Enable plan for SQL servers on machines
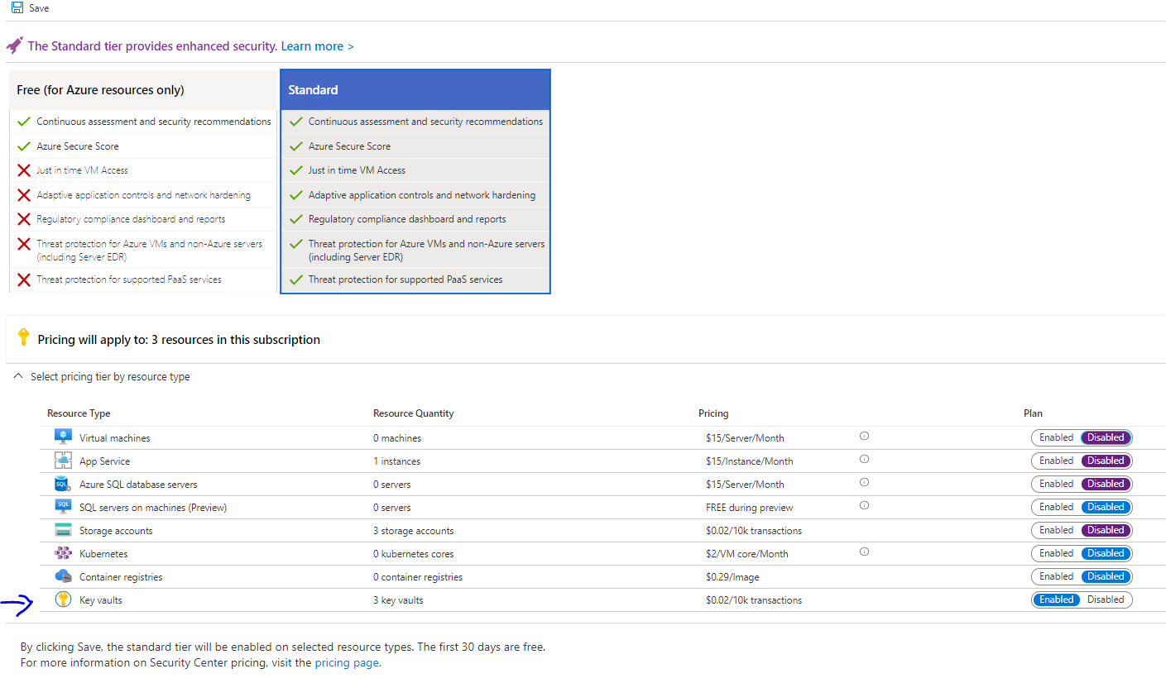1166x683 pixels. (1056, 507)
